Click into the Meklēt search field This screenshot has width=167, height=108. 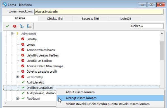point(147,26)
